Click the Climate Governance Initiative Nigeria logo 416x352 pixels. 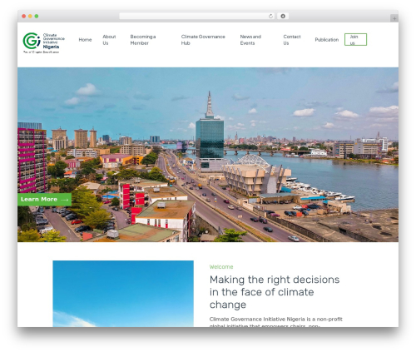[43, 42]
